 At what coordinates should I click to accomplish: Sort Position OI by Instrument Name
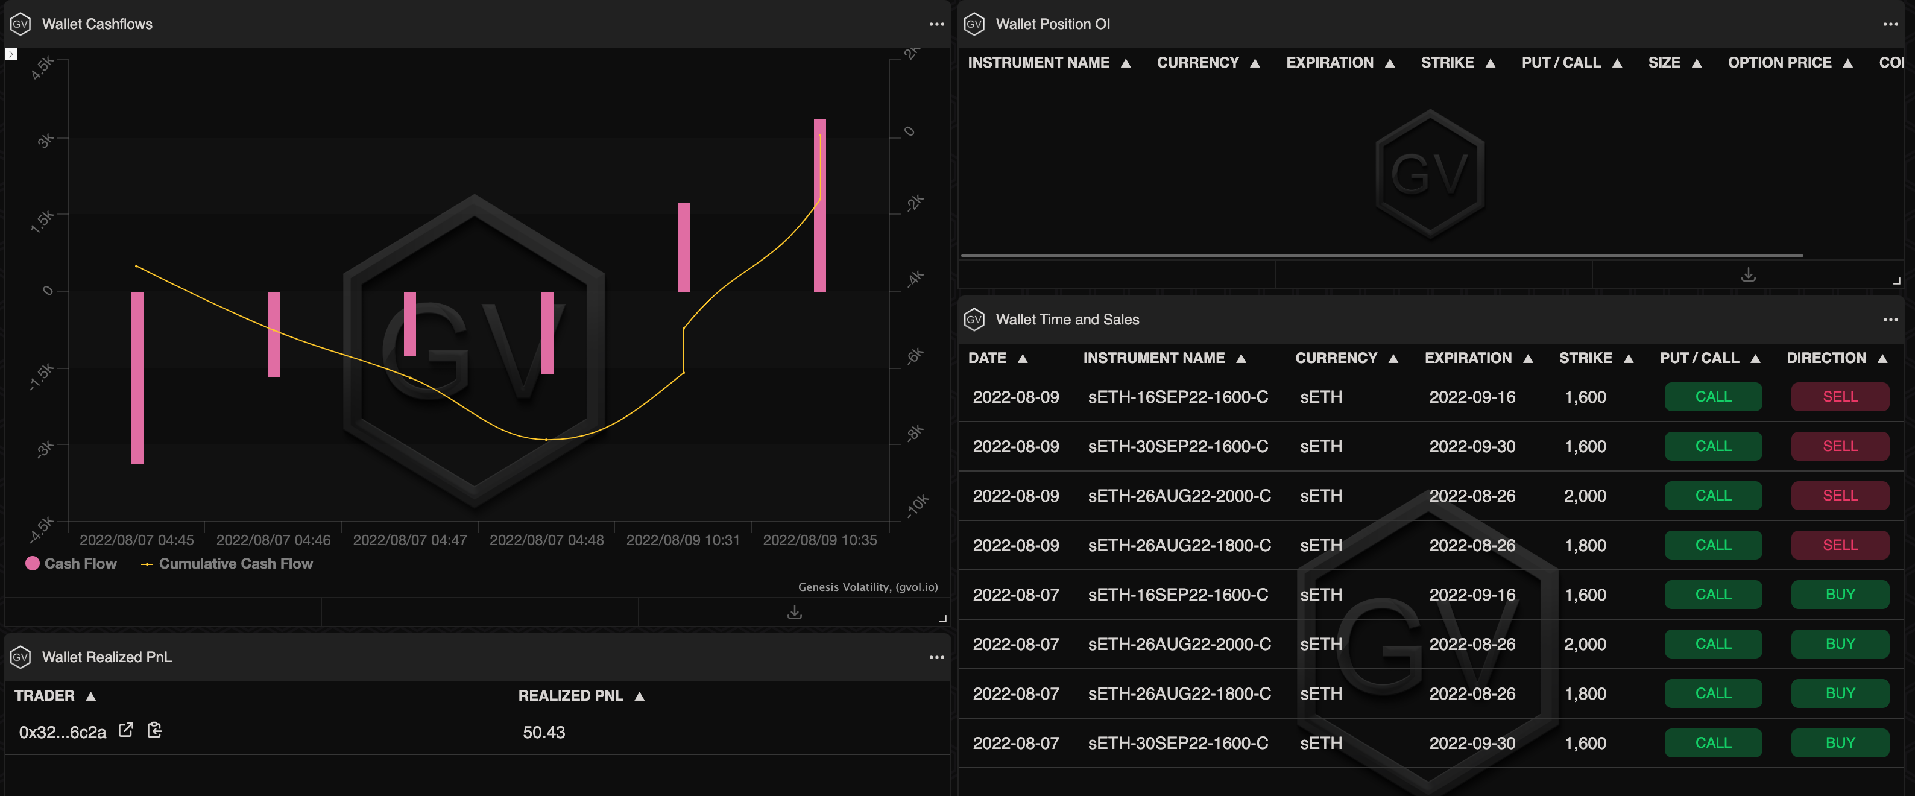pos(1049,63)
